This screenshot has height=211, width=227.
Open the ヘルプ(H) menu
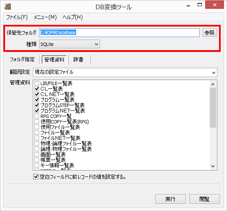click(x=73, y=17)
